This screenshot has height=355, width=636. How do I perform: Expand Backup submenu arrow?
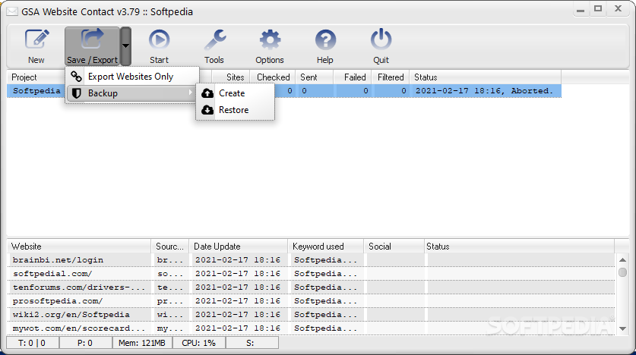[190, 93]
